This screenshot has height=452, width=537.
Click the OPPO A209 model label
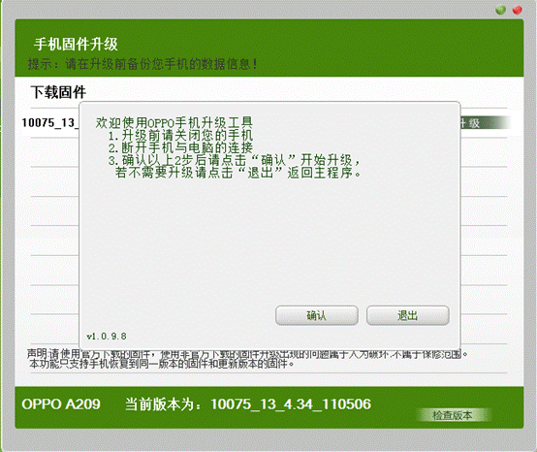(x=61, y=404)
